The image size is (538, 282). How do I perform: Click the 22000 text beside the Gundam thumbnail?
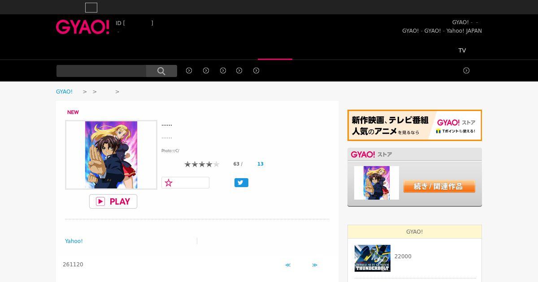tap(403, 256)
